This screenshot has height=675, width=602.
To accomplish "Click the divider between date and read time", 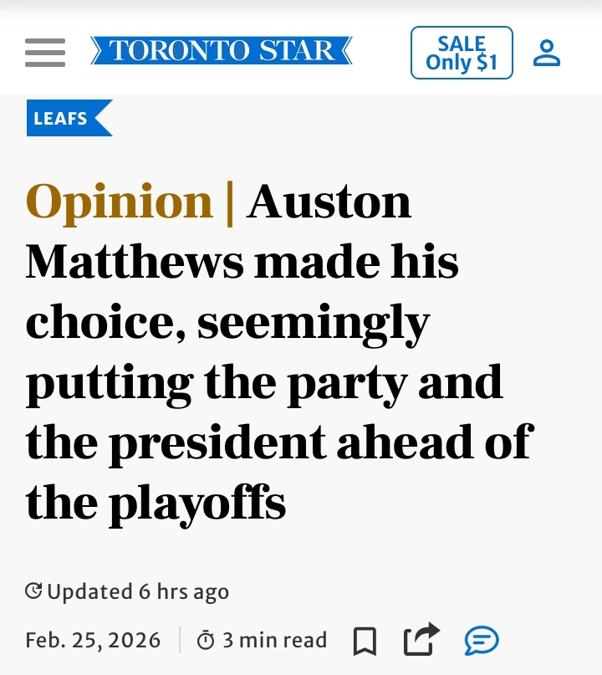I will (x=180, y=641).
